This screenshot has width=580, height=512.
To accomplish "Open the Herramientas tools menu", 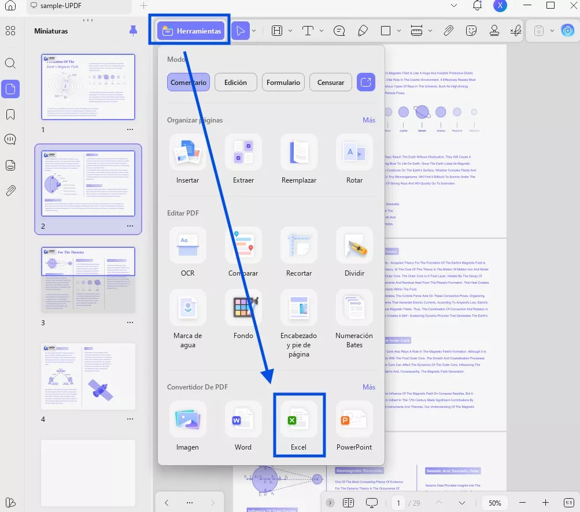I will 191,31.
